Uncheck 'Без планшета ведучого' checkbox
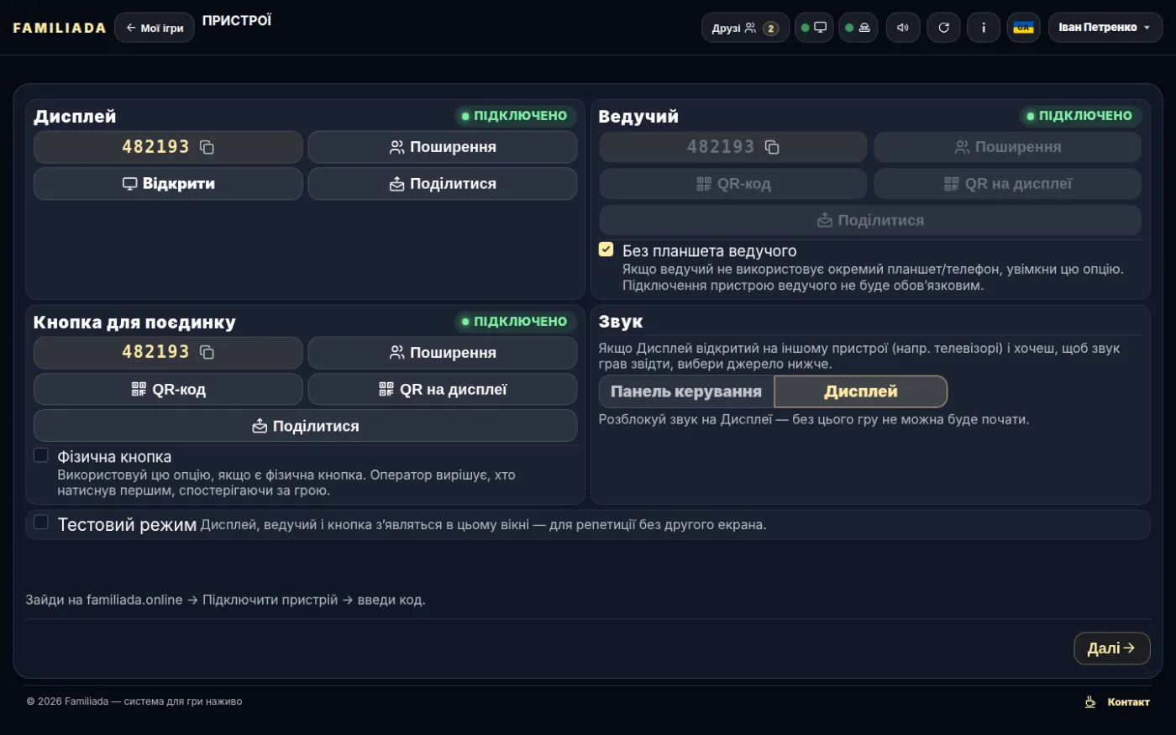Screen dimensions: 1176x735 pos(606,249)
